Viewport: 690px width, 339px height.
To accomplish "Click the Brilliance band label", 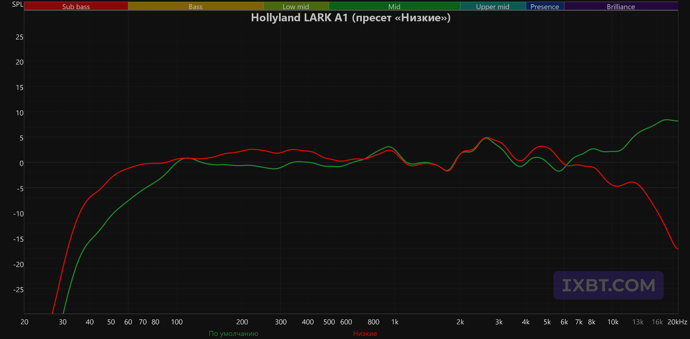I will pos(621,7).
